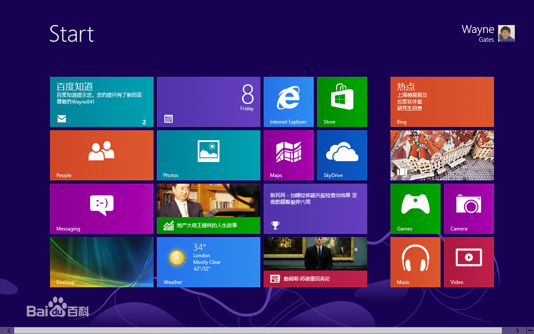Image resolution: width=534 pixels, height=334 pixels.
Task: Click the left scroll arrow on scrollbar
Action: [9, 331]
